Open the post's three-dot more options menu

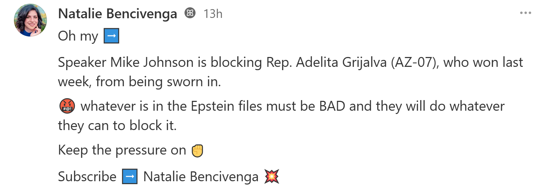(526, 14)
